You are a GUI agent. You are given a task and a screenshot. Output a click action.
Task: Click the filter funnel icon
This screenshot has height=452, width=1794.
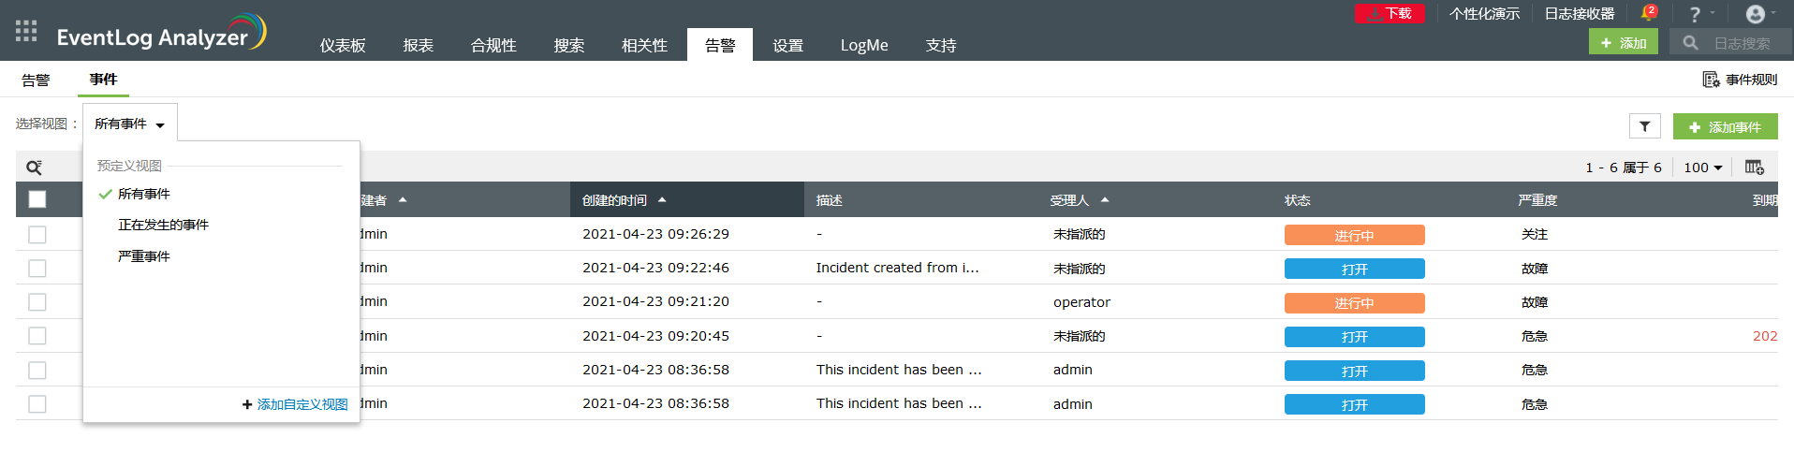1644,126
